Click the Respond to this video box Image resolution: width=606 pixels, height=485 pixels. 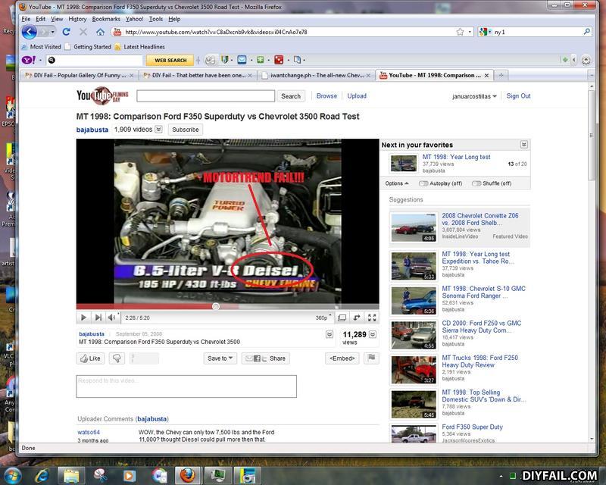(186, 386)
